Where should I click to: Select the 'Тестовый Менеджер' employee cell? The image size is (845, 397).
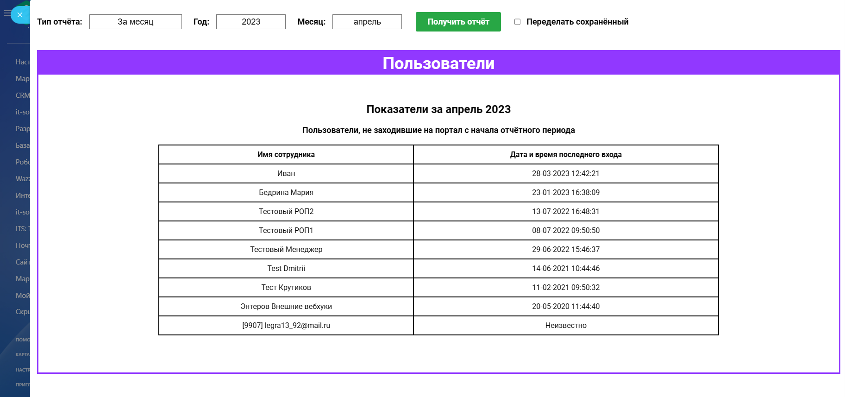286,250
